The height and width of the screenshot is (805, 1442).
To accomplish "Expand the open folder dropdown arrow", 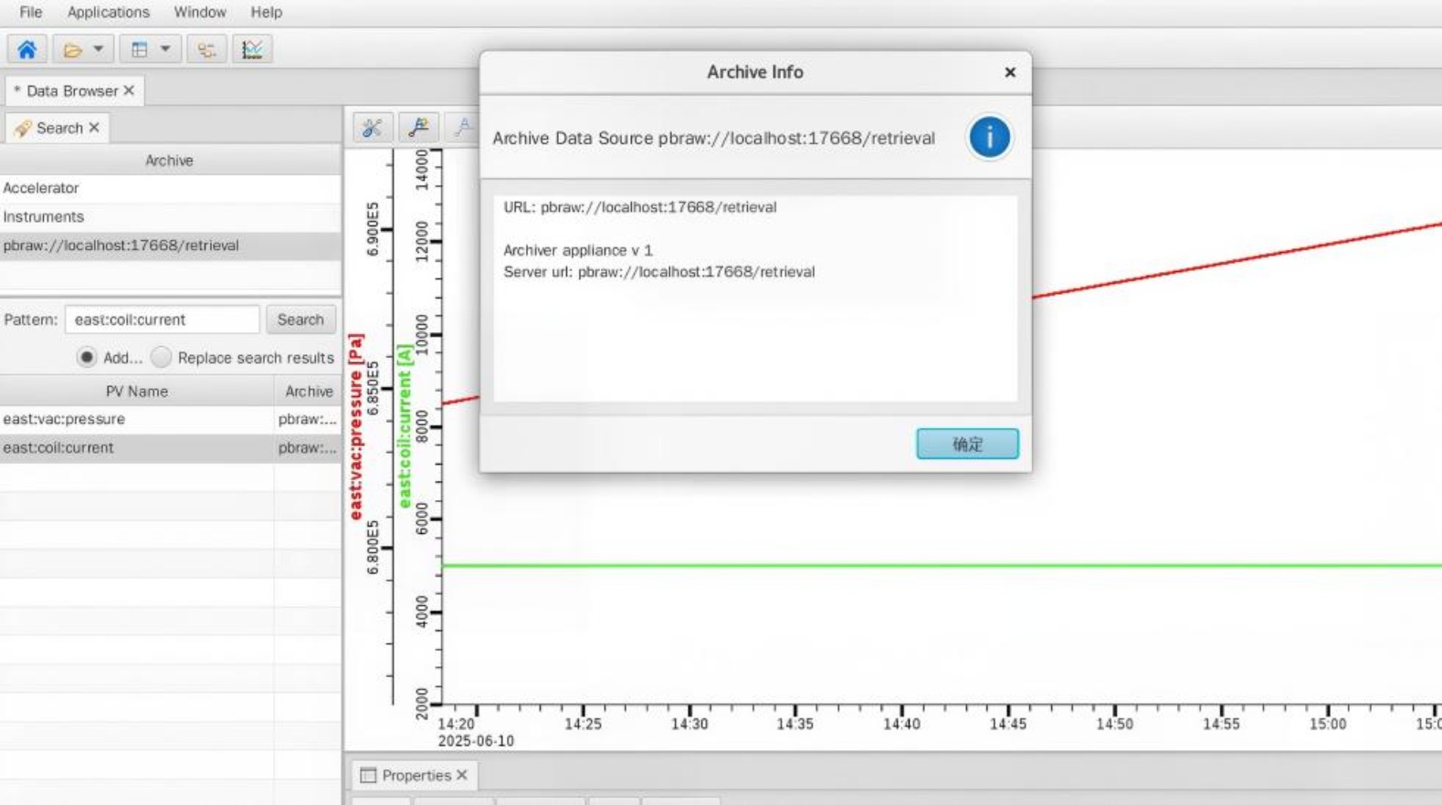I will [99, 49].
